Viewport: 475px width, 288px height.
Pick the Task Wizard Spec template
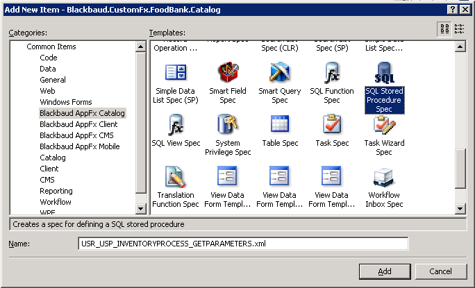[x=384, y=126]
